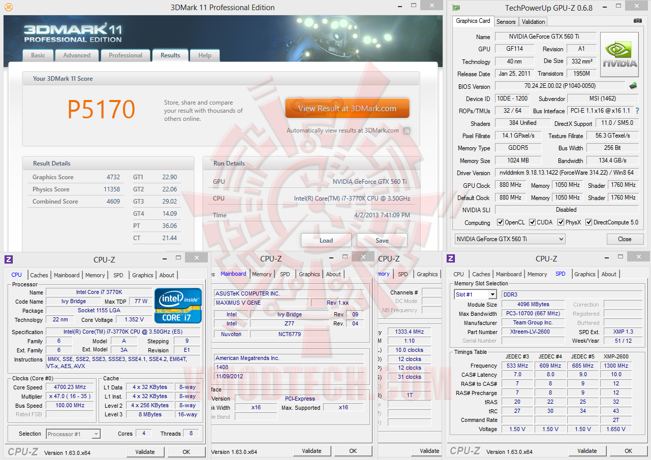The height and width of the screenshot is (460, 651).
Task: Open the About tab in the CPU-Z processor window
Action: pos(167,275)
